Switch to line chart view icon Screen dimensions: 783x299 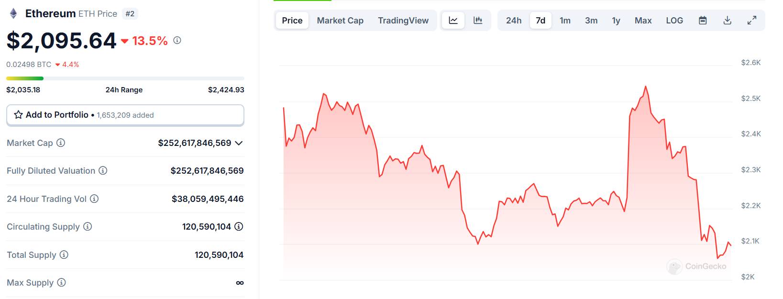pos(453,21)
